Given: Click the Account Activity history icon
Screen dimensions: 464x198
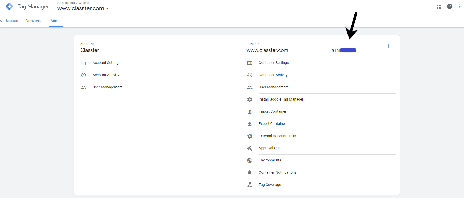Looking at the screenshot, I should tap(83, 75).
